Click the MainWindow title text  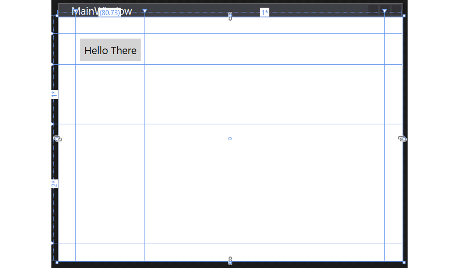(x=101, y=11)
